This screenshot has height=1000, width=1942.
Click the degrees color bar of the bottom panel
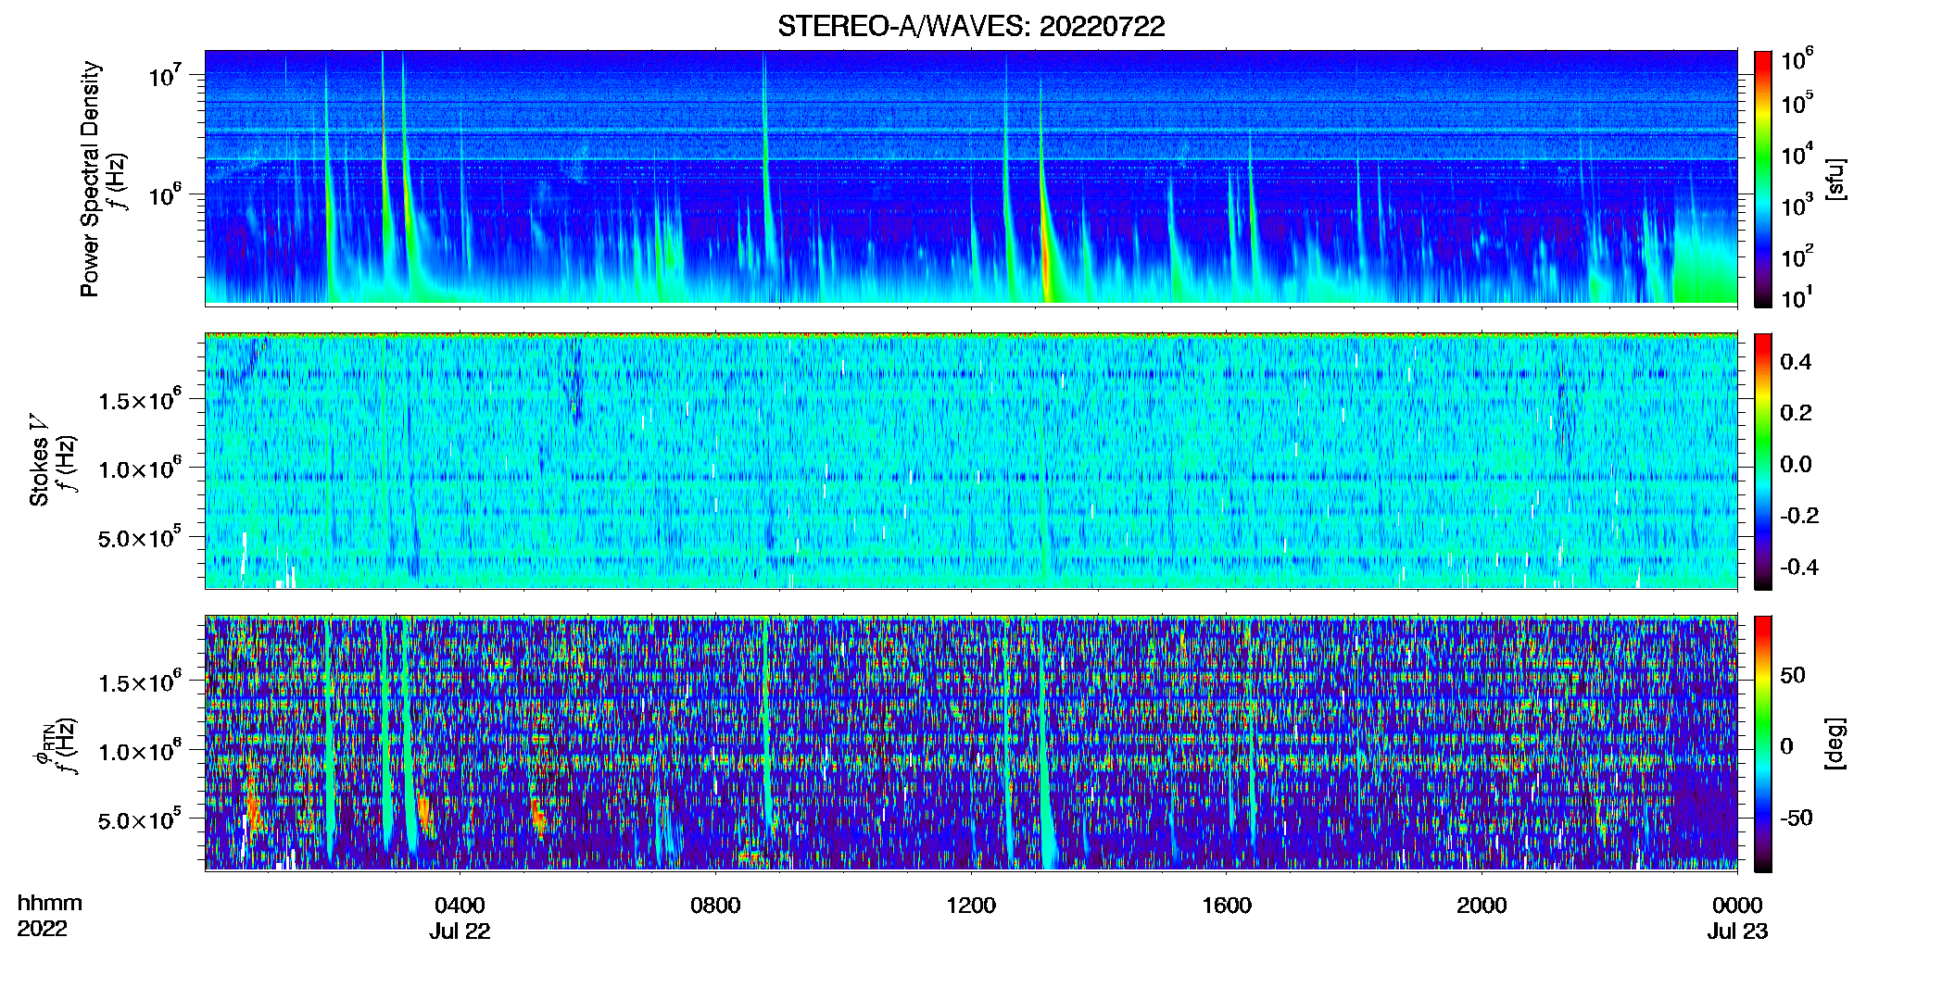coord(1763,744)
